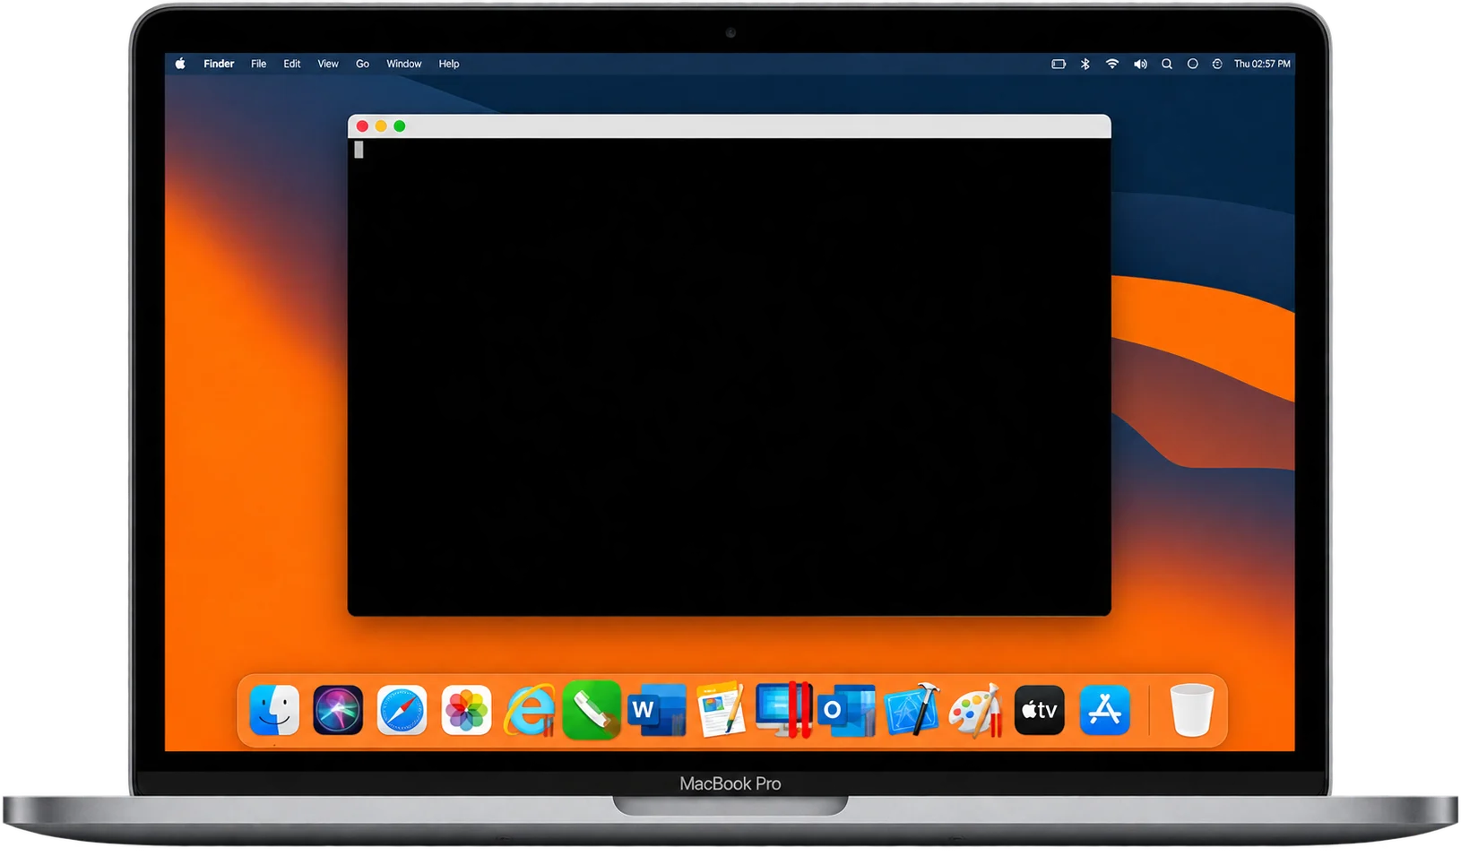Open the Apple menu
1461x865 pixels.
click(x=180, y=64)
